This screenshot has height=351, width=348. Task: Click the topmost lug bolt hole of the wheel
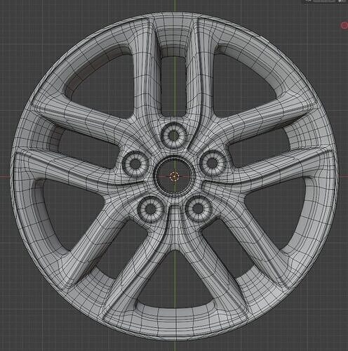(174, 135)
